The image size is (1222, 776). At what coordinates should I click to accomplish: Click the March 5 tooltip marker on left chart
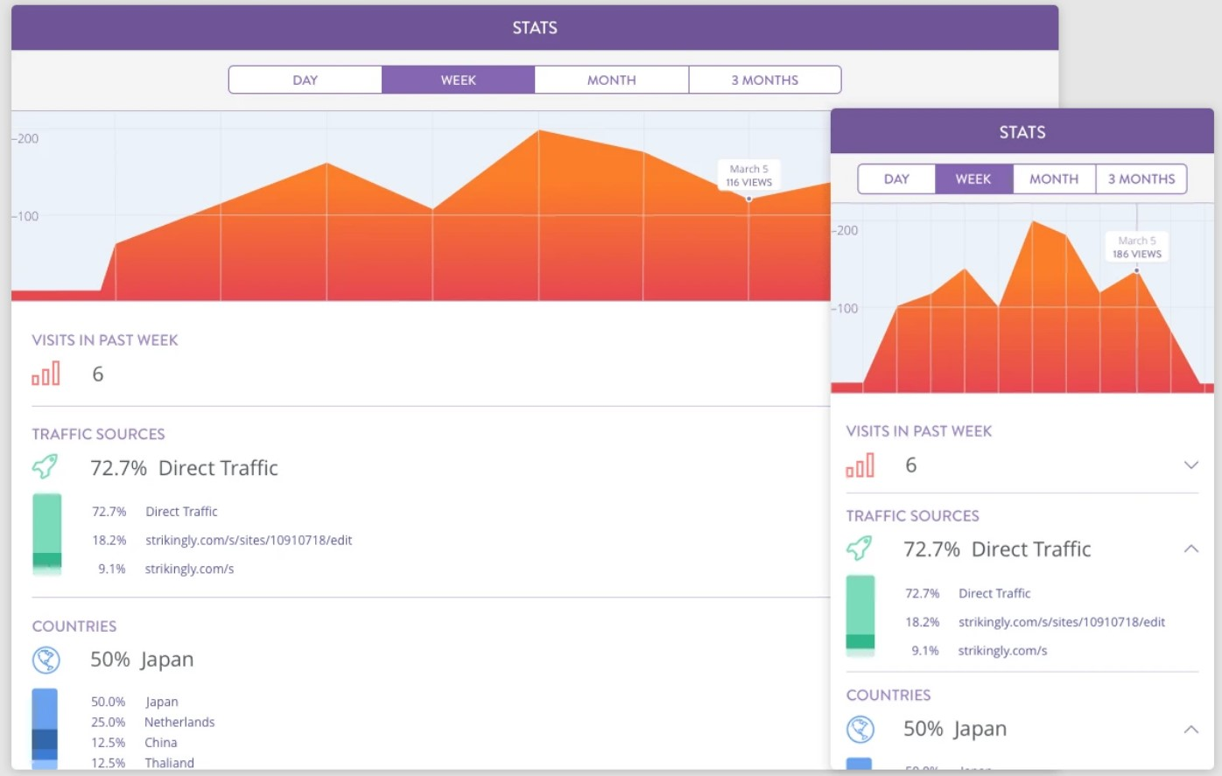tap(749, 175)
